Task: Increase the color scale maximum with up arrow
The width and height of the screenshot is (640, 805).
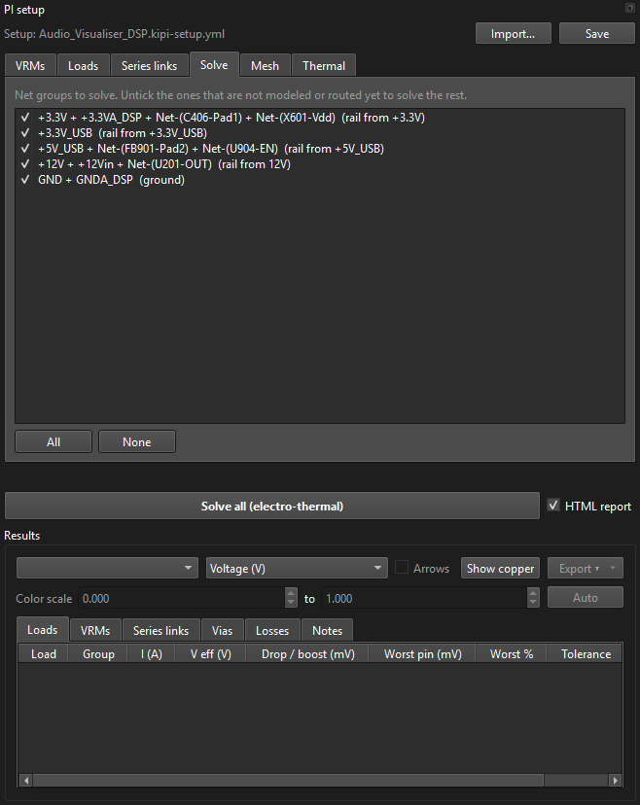Action: pyautogui.click(x=533, y=593)
